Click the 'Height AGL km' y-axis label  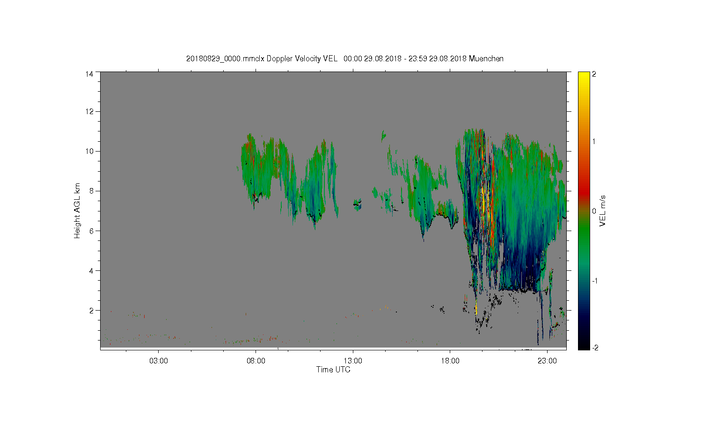(x=77, y=210)
